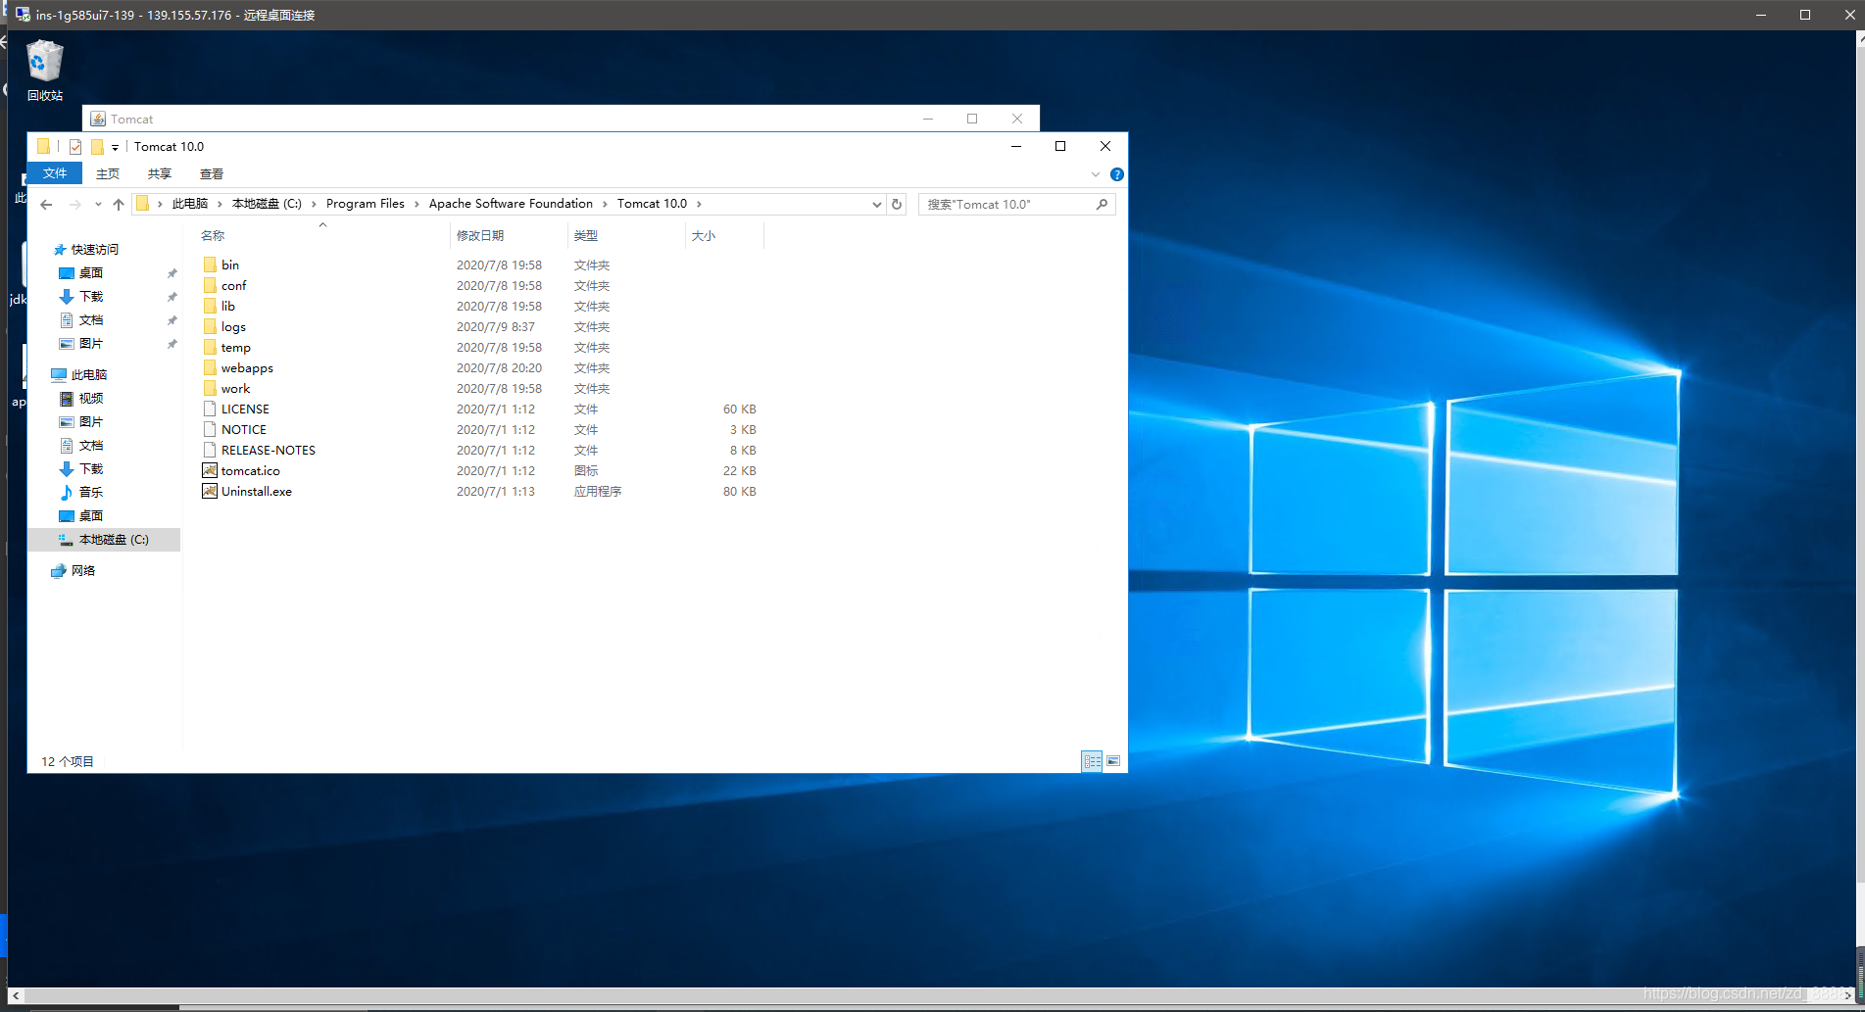Open the 主页 ribbon tab
The image size is (1865, 1012).
108,173
